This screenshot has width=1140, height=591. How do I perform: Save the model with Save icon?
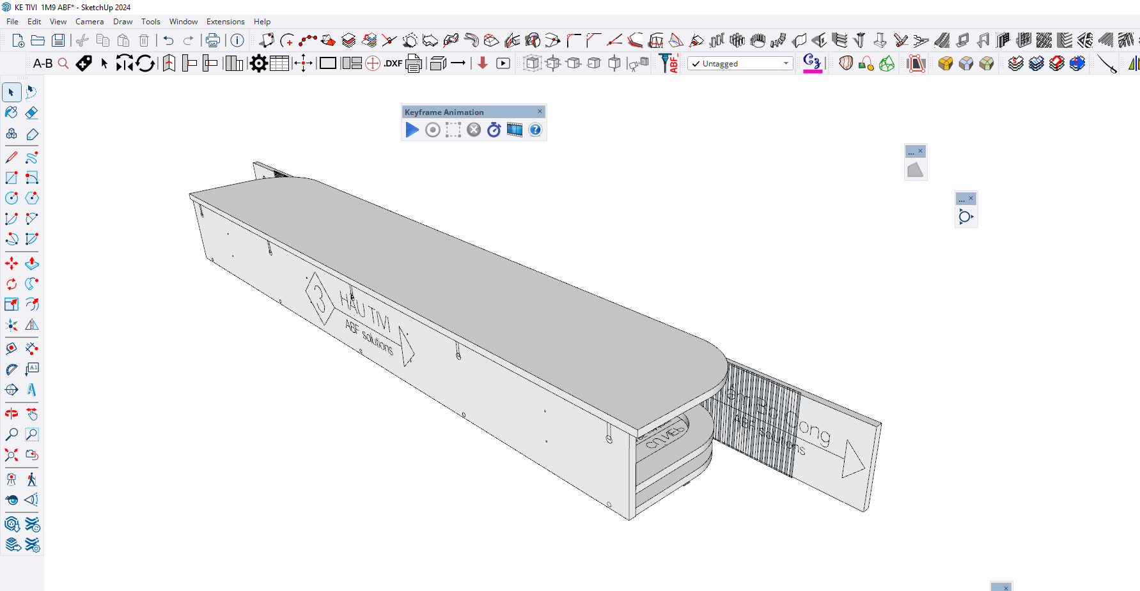coord(58,41)
